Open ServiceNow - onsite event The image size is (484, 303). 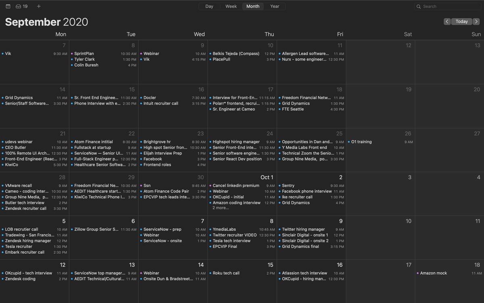[173, 241]
